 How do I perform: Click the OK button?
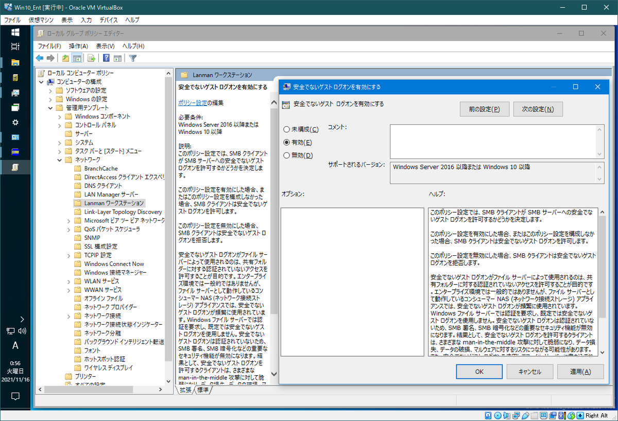coord(479,372)
